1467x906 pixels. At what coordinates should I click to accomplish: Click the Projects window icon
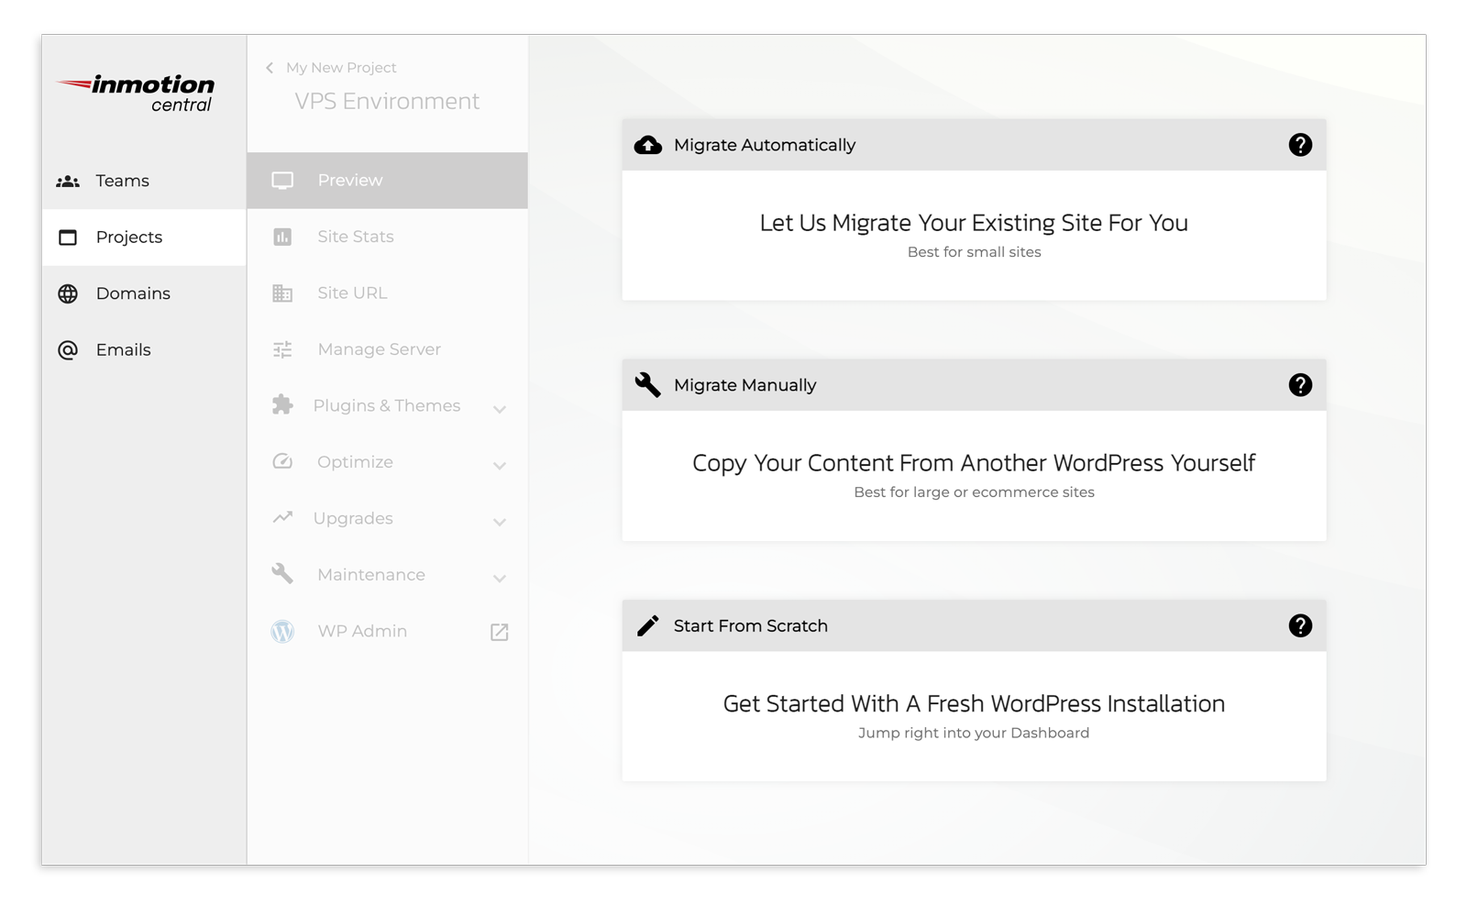[x=68, y=238]
